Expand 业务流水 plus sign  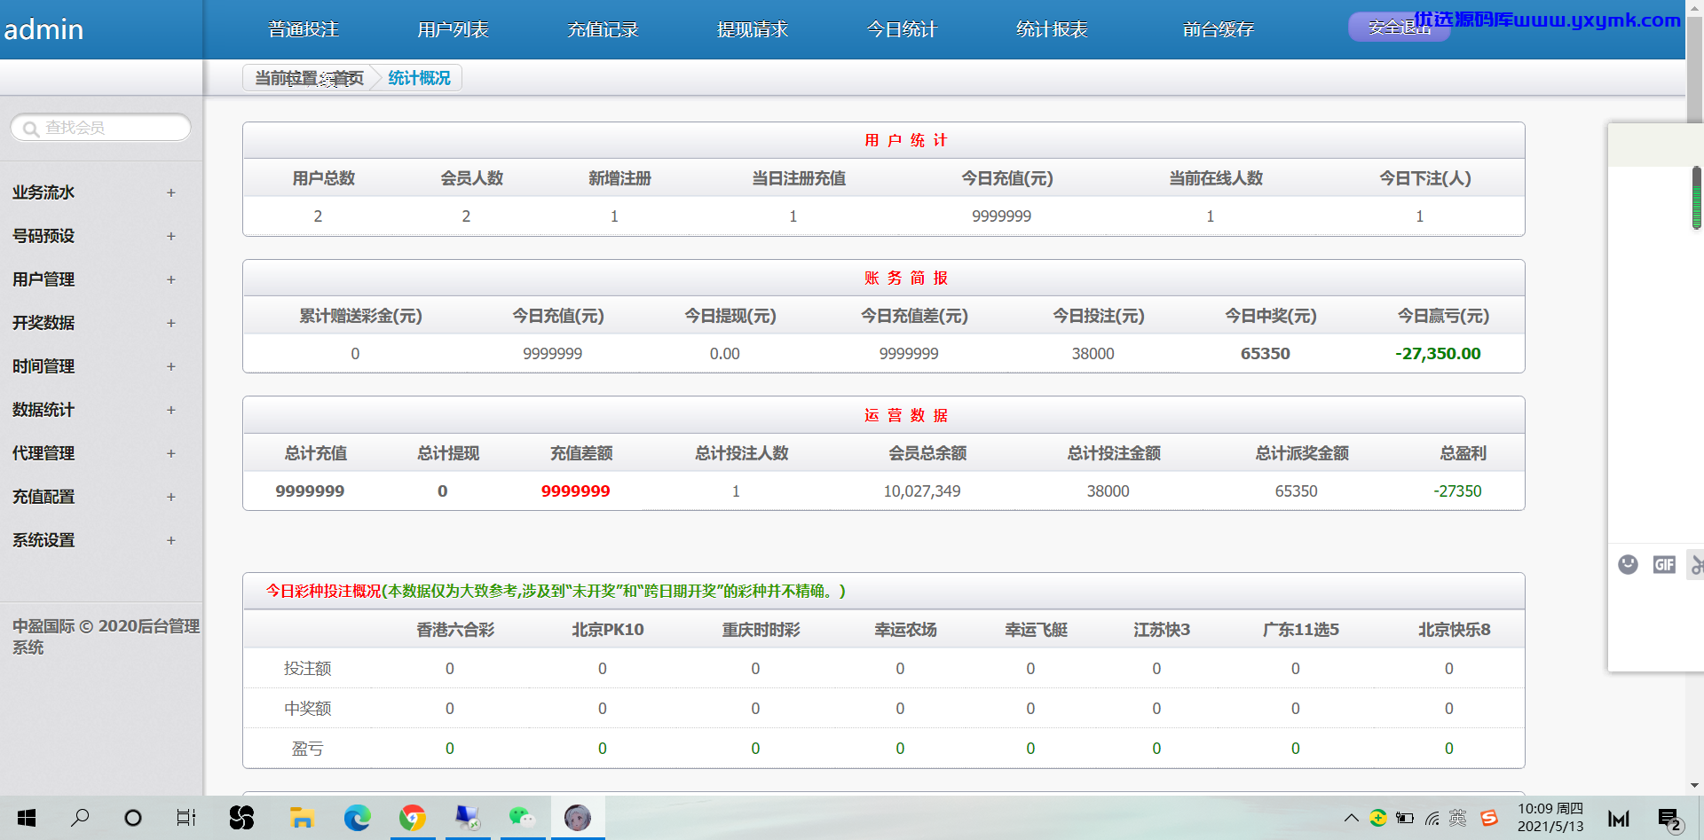171,192
